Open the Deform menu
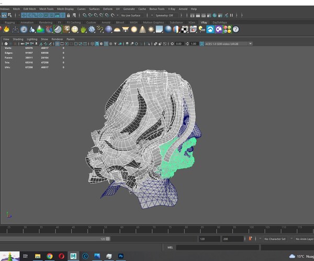 tap(108, 9)
